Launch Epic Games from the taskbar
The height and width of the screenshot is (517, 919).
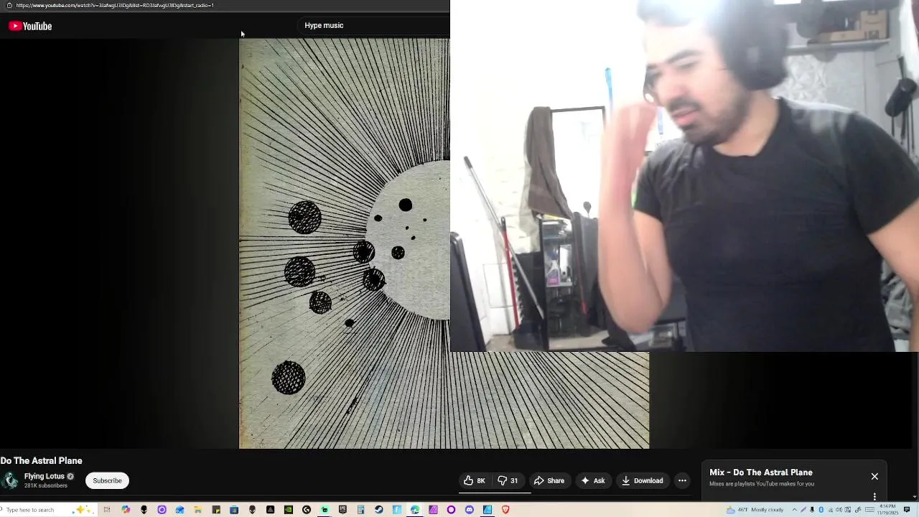pos(342,510)
